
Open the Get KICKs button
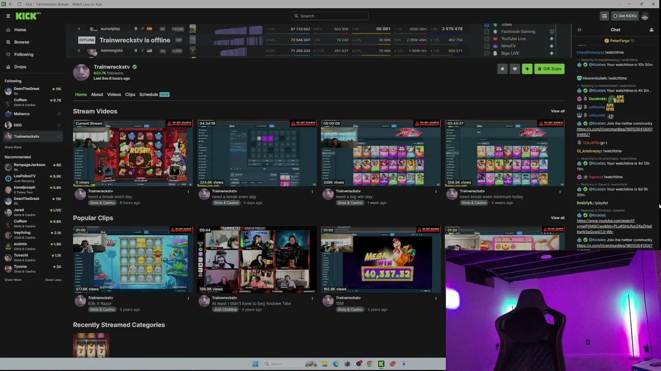point(624,16)
